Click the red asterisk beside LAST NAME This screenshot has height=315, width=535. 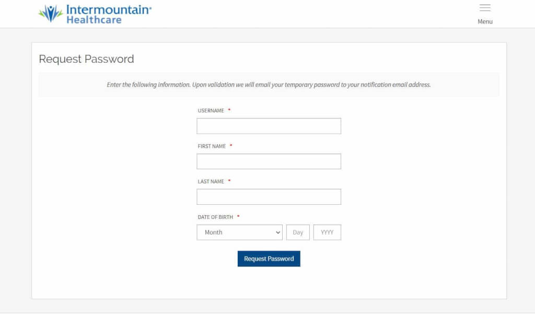(229, 181)
